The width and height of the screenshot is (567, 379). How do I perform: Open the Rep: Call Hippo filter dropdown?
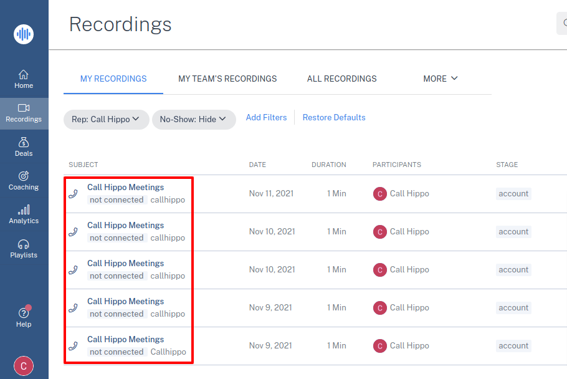(107, 119)
